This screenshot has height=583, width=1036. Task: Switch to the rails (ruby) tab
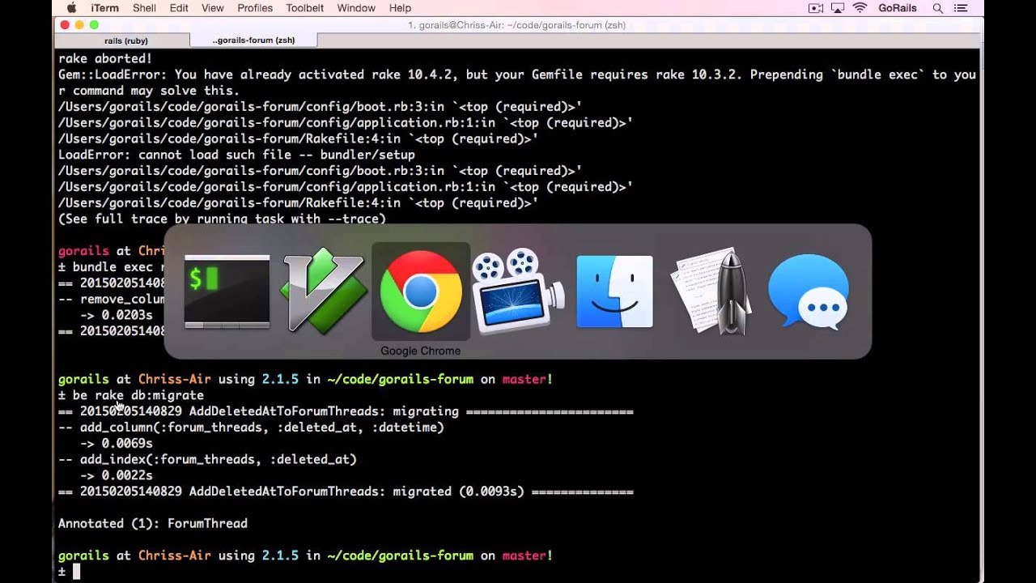[x=125, y=40]
